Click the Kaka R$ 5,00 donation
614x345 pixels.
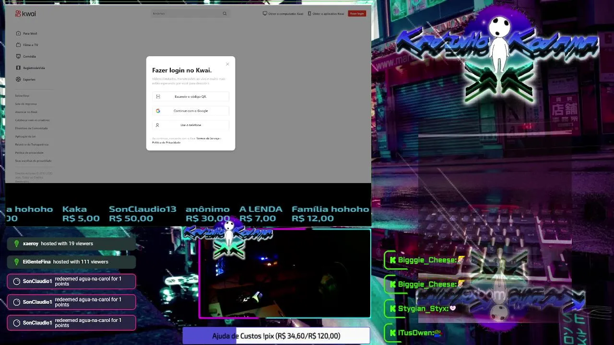[81, 214]
